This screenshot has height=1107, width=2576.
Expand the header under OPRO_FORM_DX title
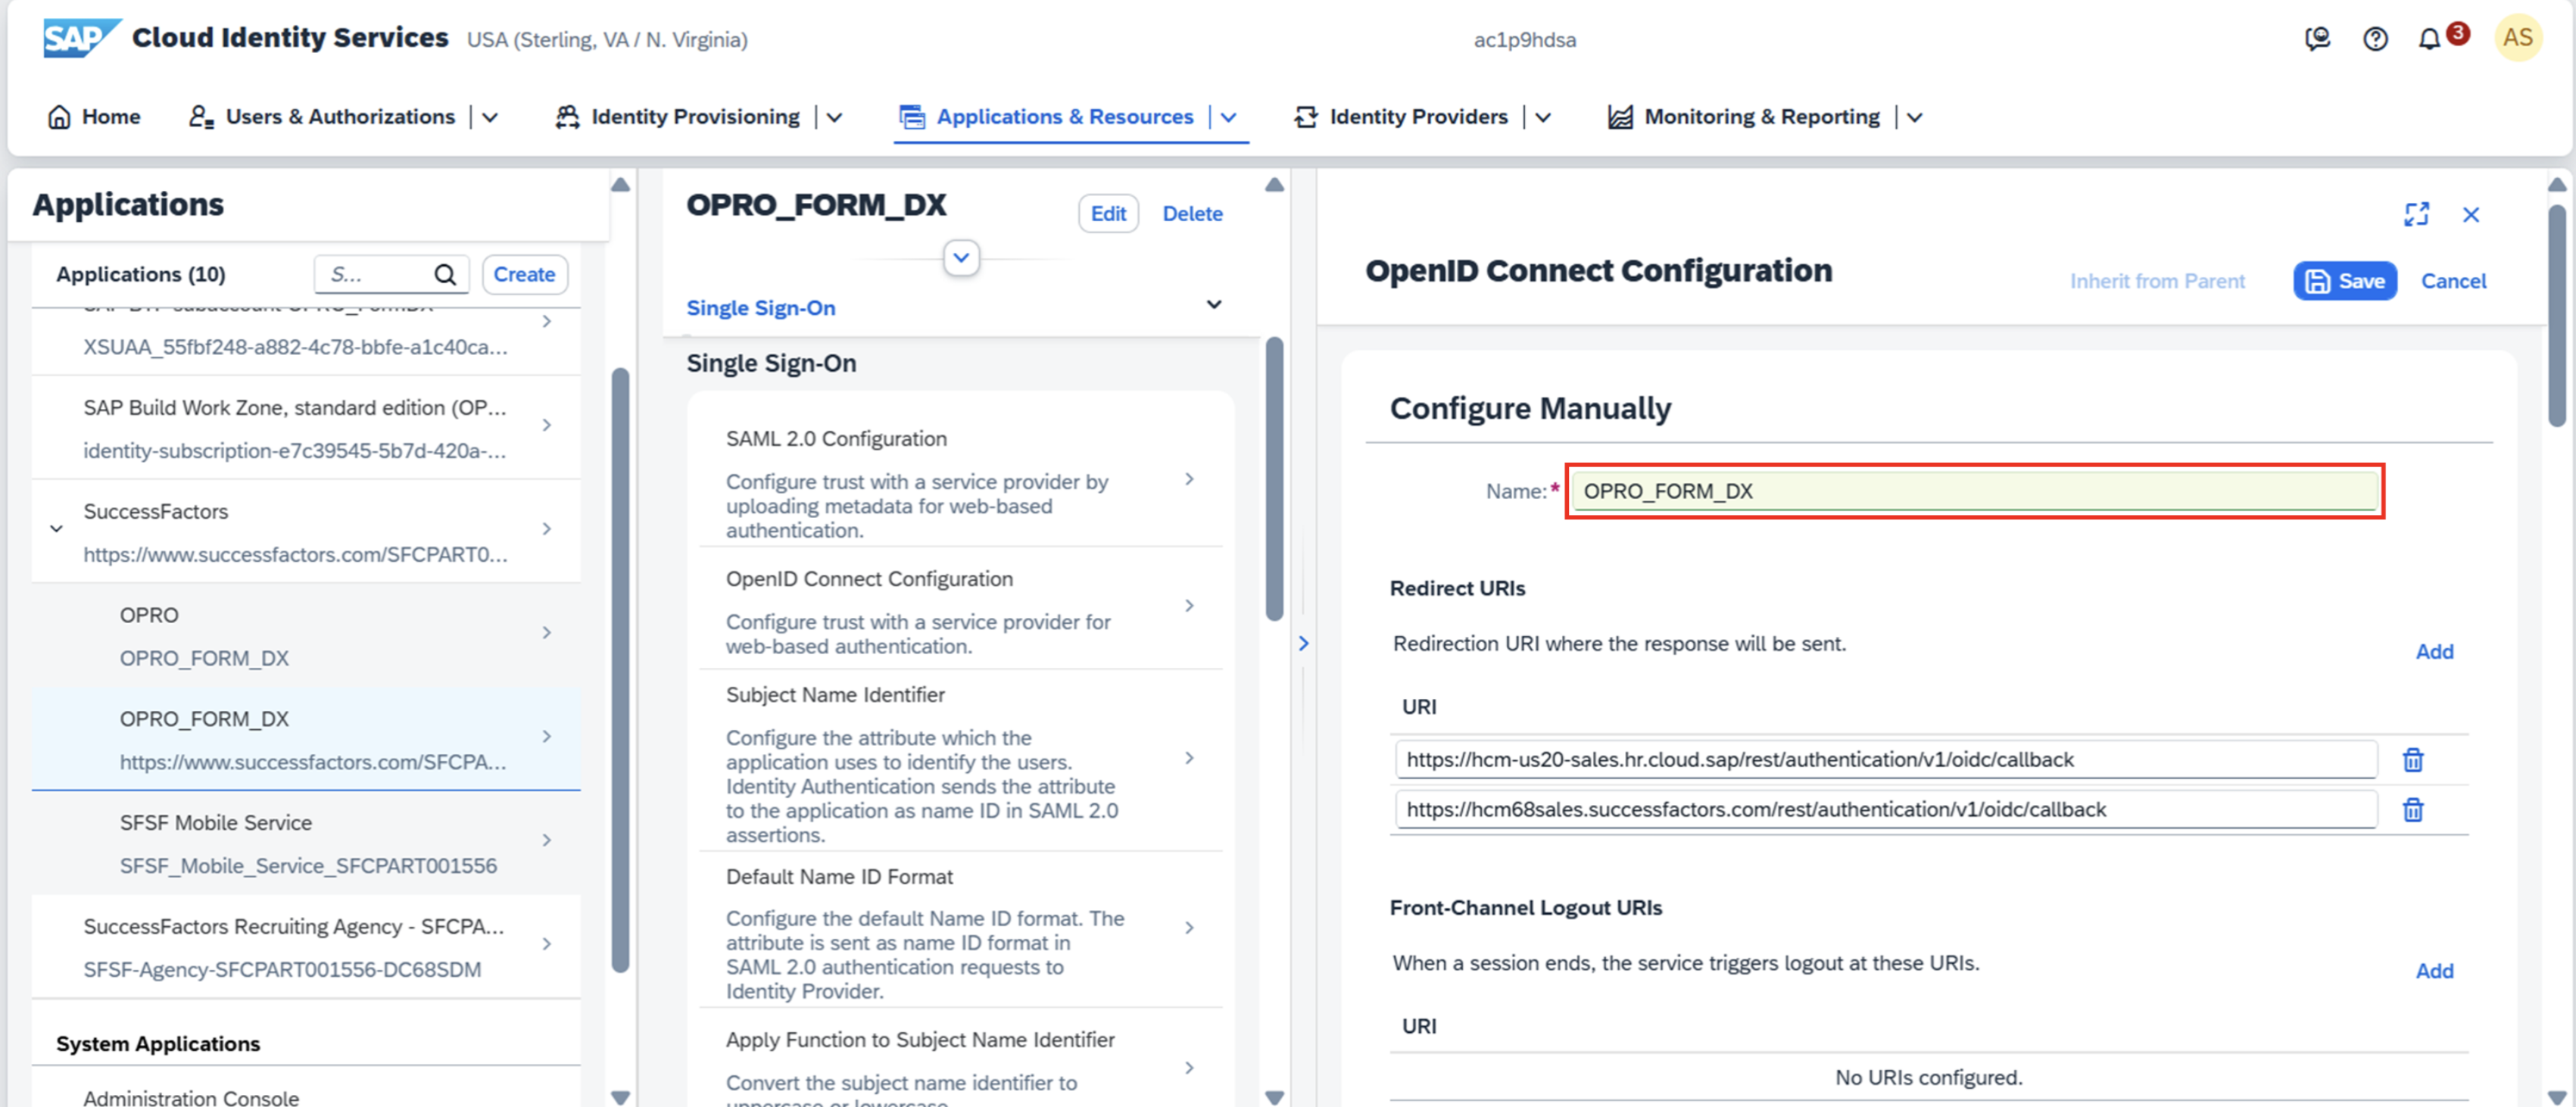(960, 258)
